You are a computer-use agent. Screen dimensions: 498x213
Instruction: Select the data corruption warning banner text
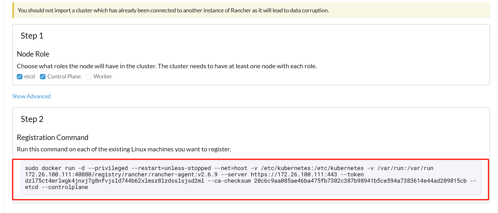coord(173,10)
